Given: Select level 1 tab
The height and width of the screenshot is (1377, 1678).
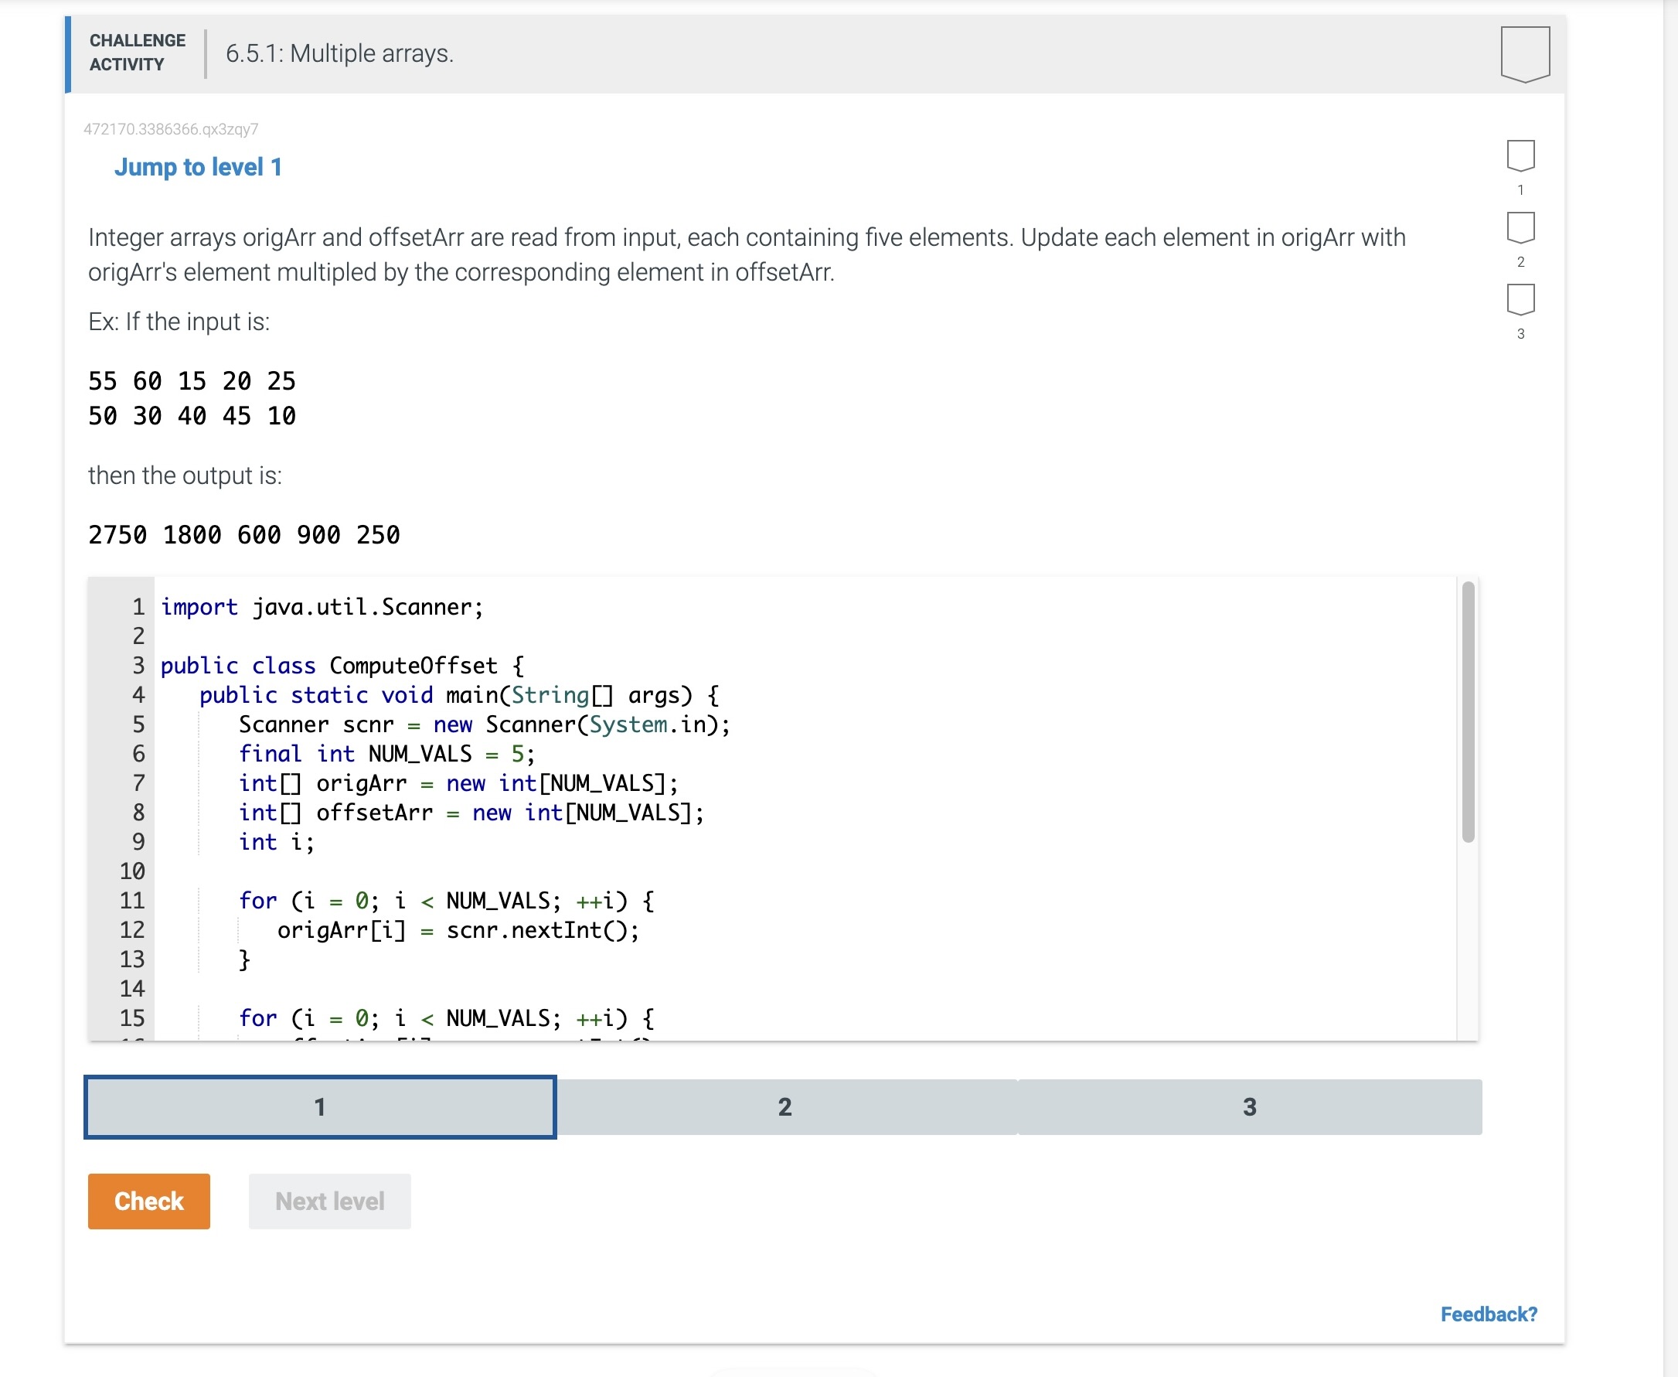Looking at the screenshot, I should 319,1106.
